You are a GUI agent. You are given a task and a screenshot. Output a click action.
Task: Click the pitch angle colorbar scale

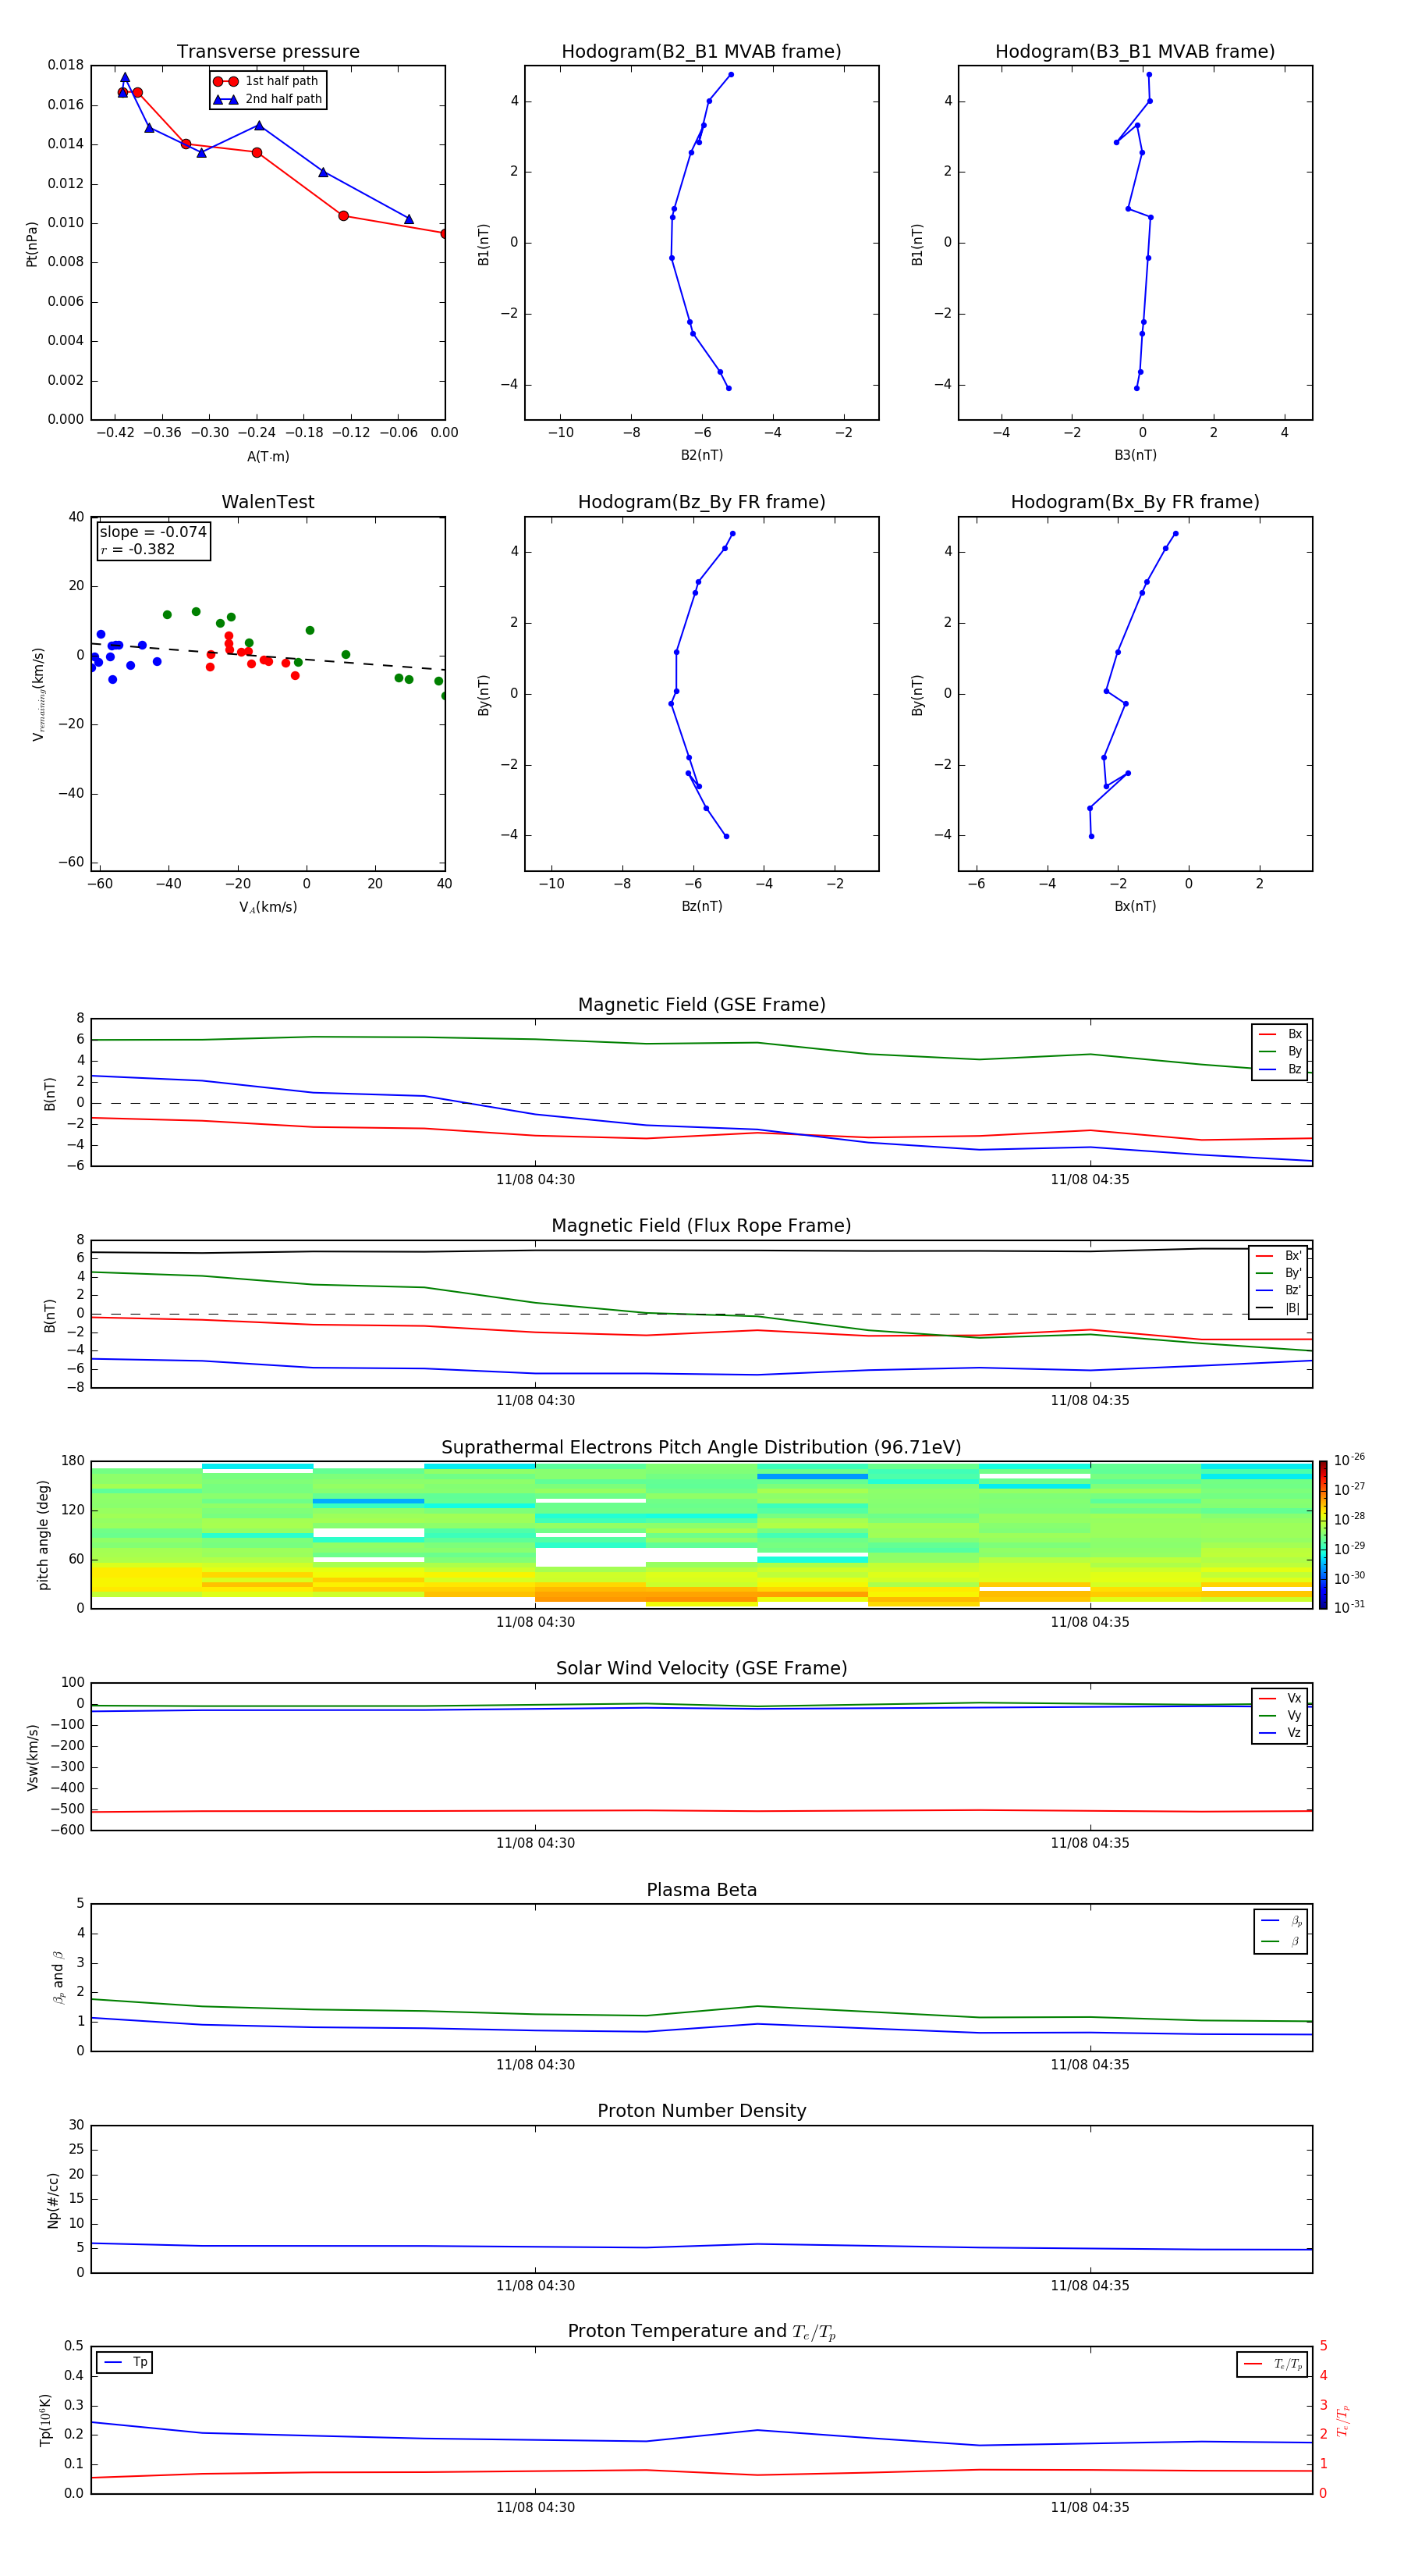click(1323, 1535)
